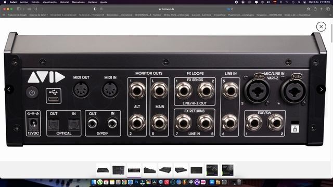
Task: Select the highlighted rear panel thumbnail
Action: (x=134, y=170)
